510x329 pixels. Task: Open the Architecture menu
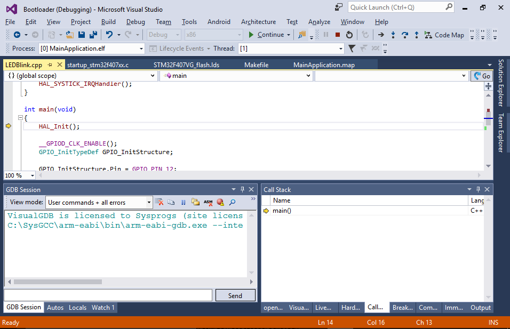tap(258, 22)
